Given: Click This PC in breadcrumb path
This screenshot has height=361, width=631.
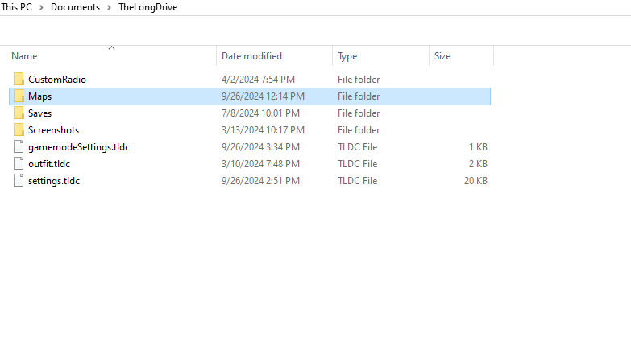Looking at the screenshot, I should pos(16,7).
